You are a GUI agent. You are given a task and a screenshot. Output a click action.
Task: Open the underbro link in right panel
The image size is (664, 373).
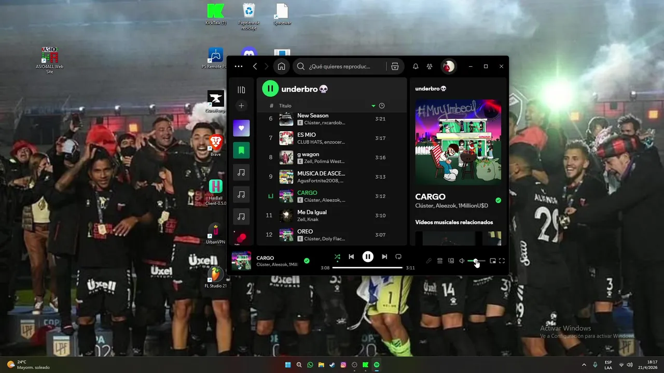(431, 89)
